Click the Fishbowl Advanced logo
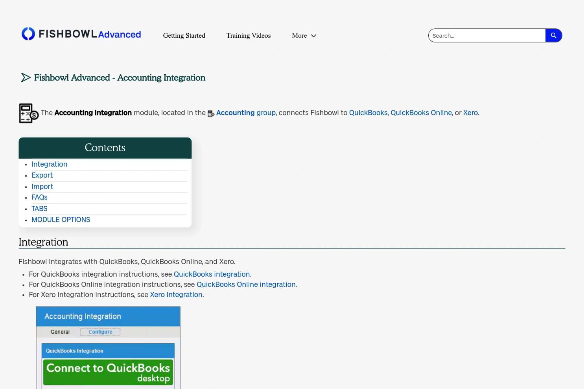The image size is (584, 389). (81, 34)
